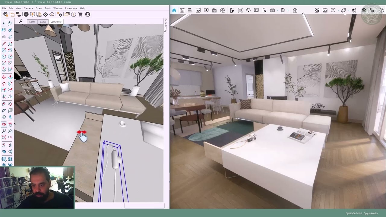Select the Zoom magnifier tool
386x217 pixels.
point(4,131)
